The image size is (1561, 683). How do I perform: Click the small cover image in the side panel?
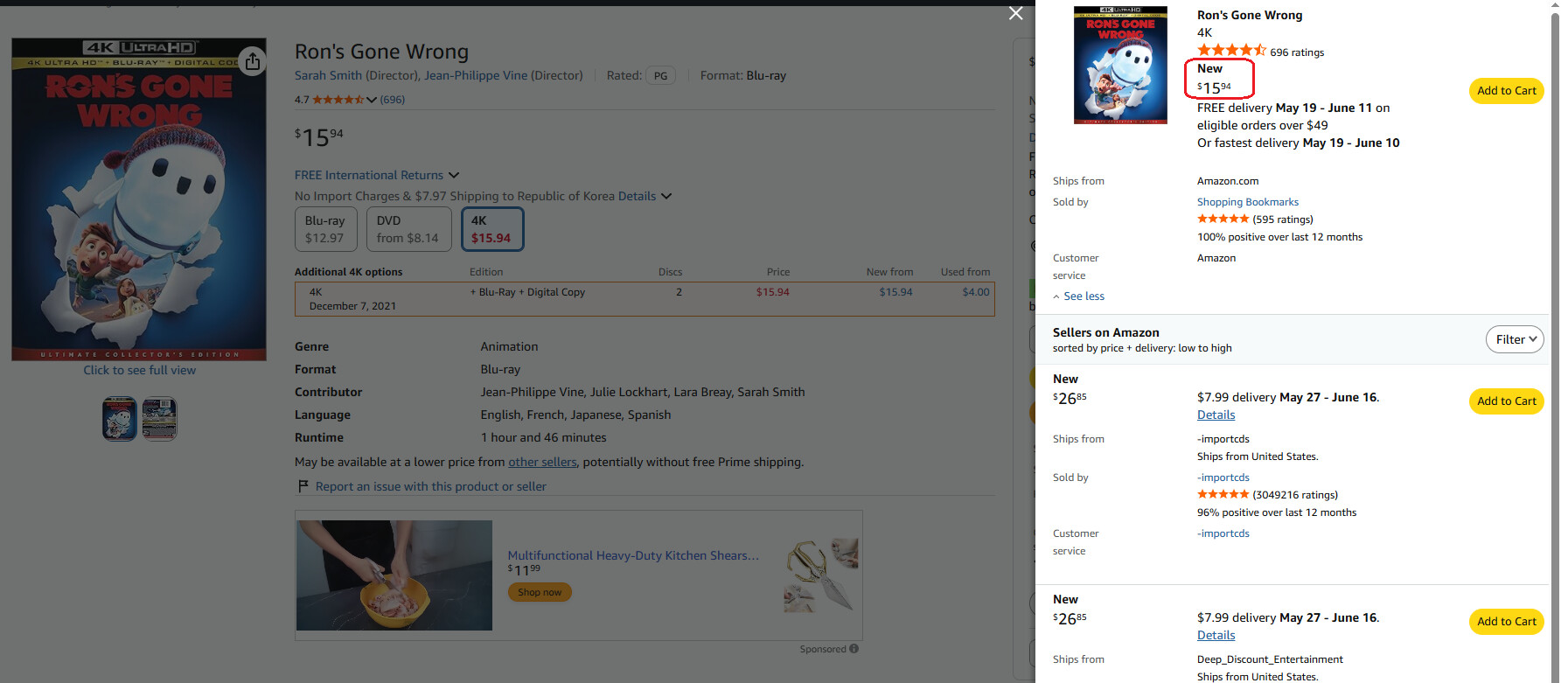(x=1120, y=65)
